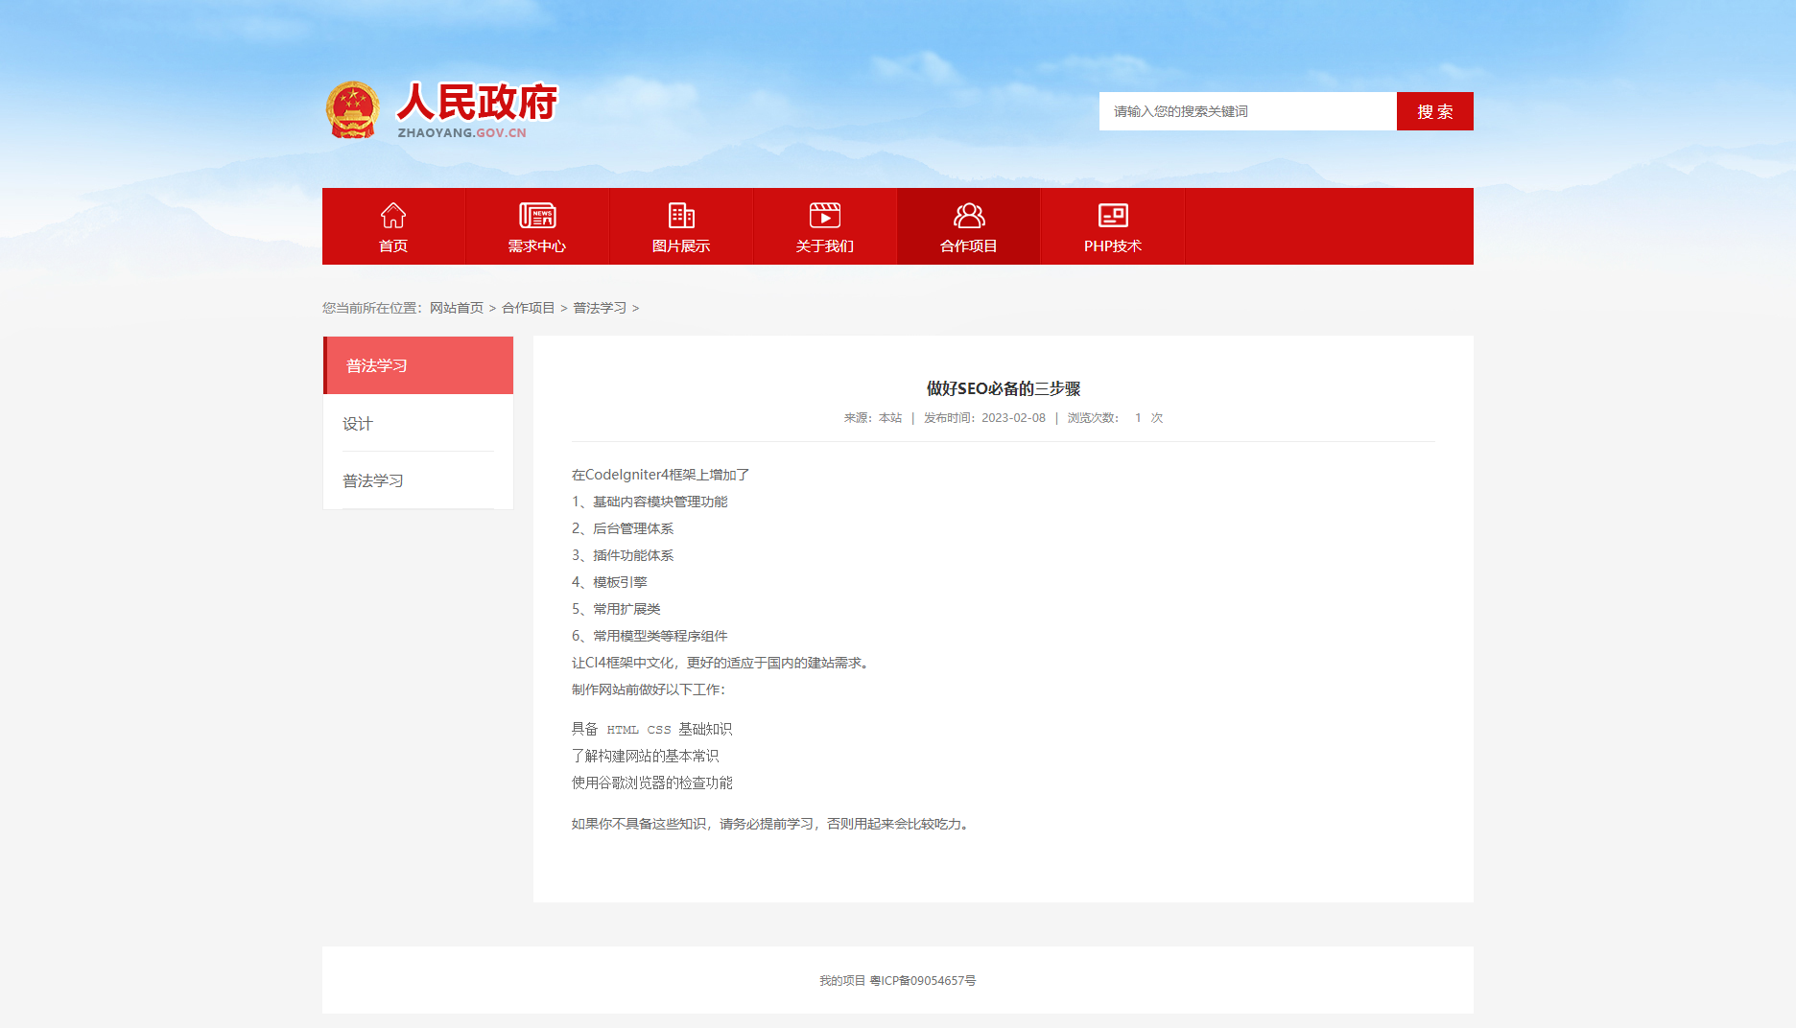Click 普法学习 breadcrumb link
Screen dimensions: 1796x1028
tap(600, 308)
